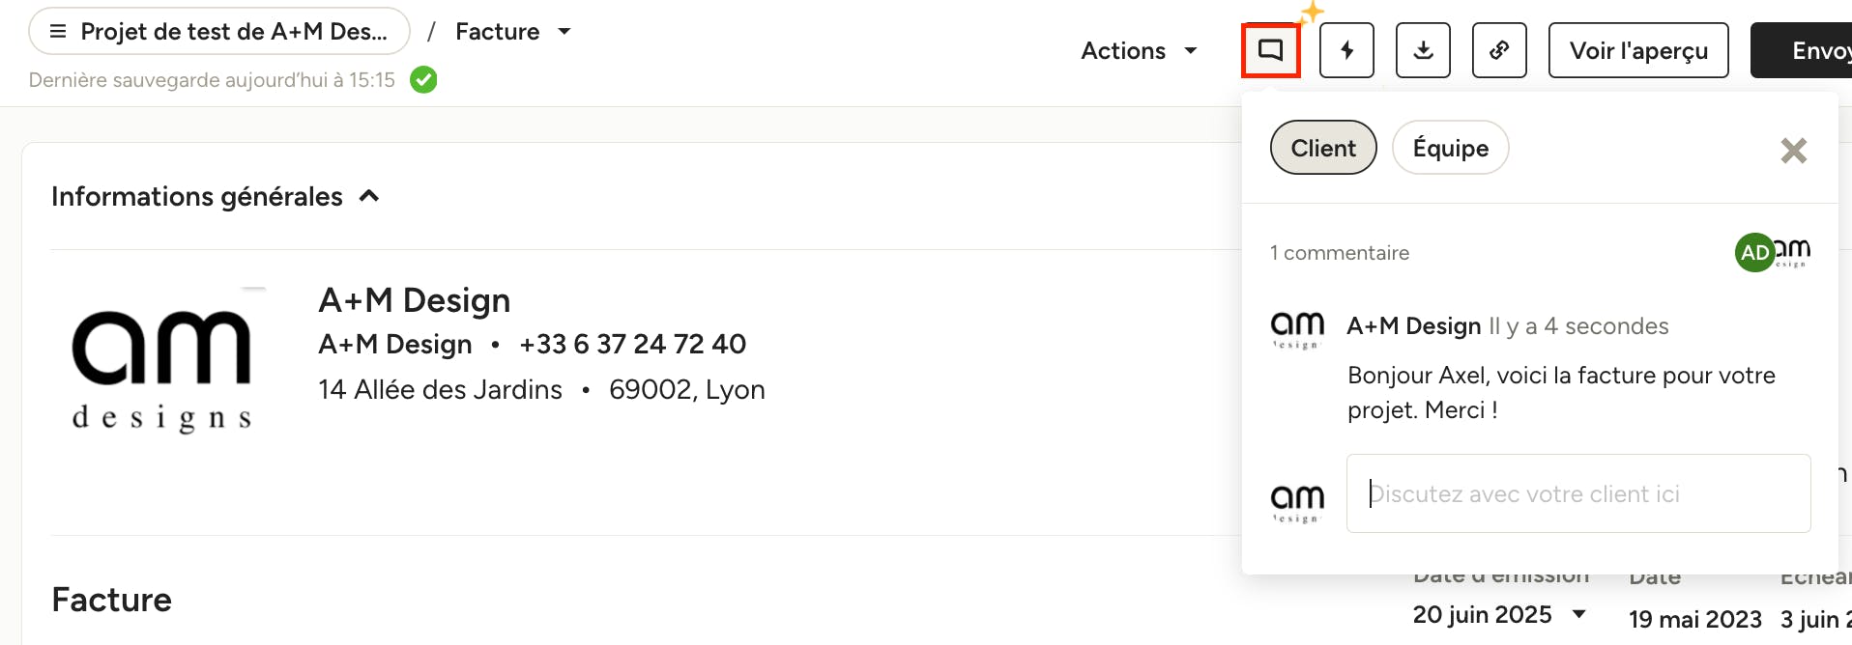The height and width of the screenshot is (645, 1852).
Task: Click the Voir l'aperçu button
Action: coord(1638,50)
